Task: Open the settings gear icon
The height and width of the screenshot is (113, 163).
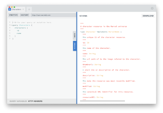Action: click(152, 8)
